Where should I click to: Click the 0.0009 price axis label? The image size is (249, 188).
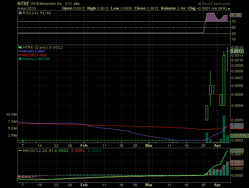(x=237, y=65)
